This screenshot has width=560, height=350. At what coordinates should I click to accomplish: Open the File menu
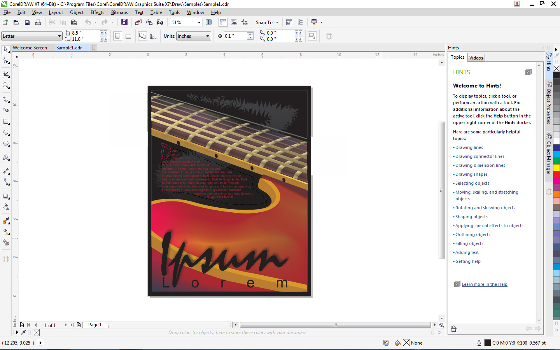[x=7, y=12]
